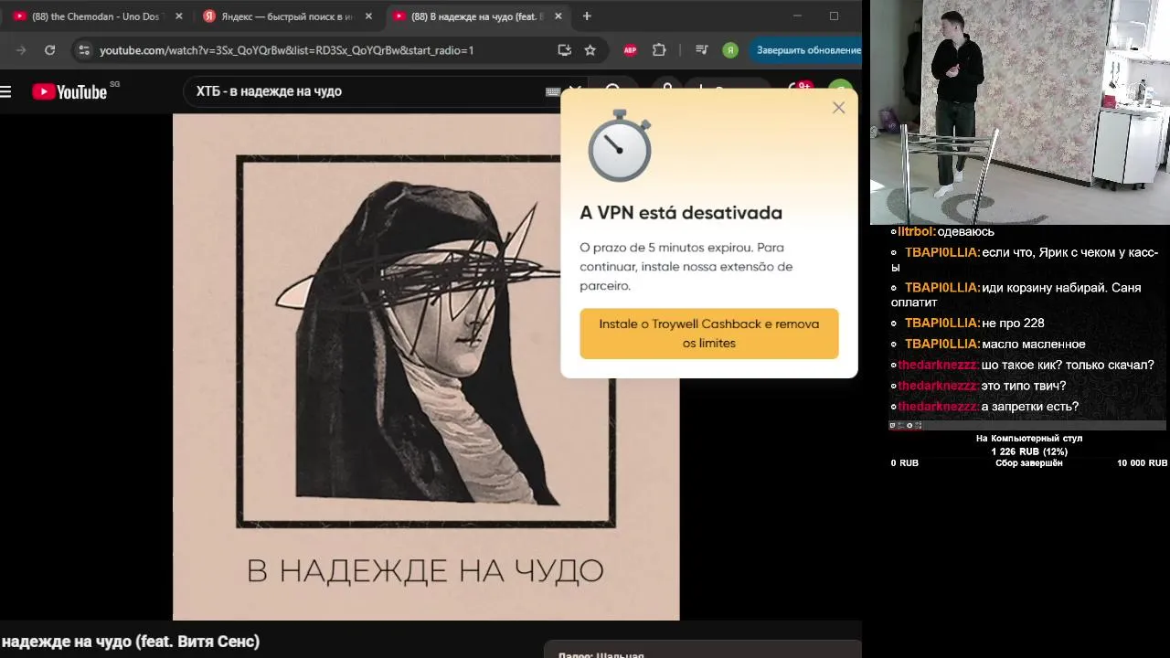Open the extensions puzzle icon
The image size is (1170, 658).
tap(659, 50)
